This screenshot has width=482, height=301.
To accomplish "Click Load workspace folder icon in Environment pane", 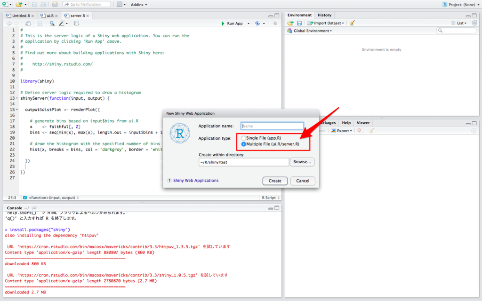I will coord(290,23).
